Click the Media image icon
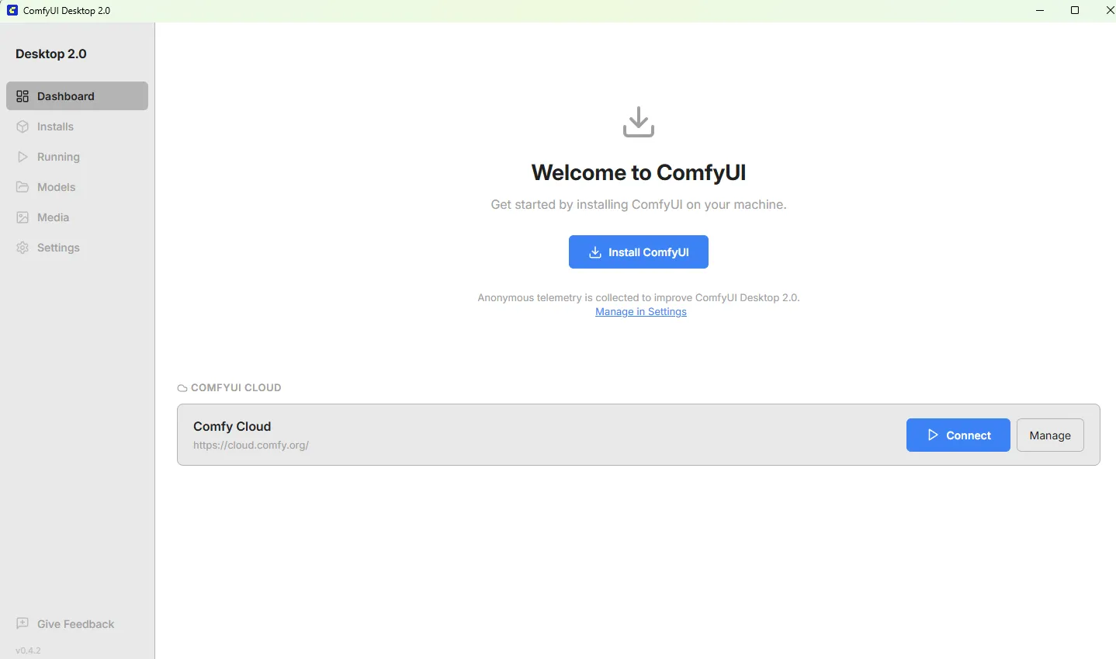Viewport: 1116px width, 659px height. [x=23, y=217]
